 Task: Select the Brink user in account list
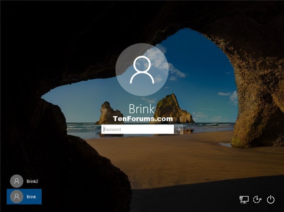point(24,197)
